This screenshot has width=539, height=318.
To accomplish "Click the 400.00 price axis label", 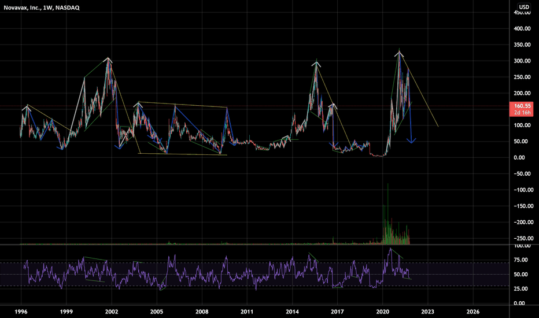I will click(x=522, y=28).
